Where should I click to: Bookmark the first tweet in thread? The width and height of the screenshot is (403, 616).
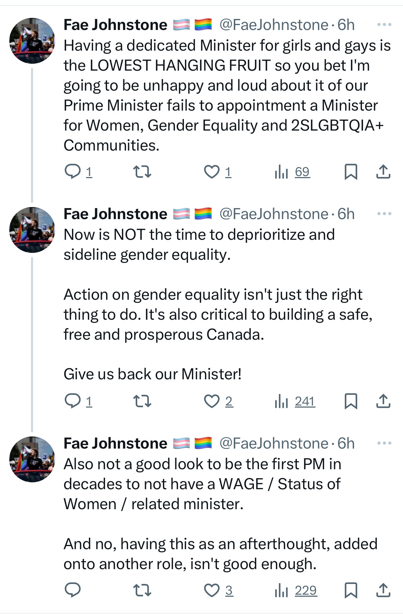(351, 171)
